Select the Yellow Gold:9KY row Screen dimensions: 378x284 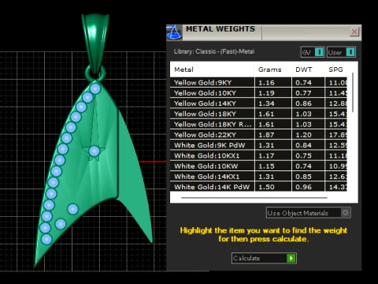point(258,83)
